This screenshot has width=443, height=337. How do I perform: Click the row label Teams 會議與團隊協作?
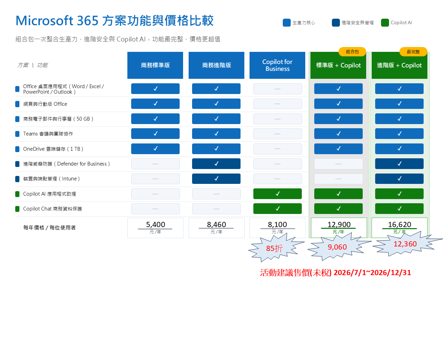(x=48, y=134)
